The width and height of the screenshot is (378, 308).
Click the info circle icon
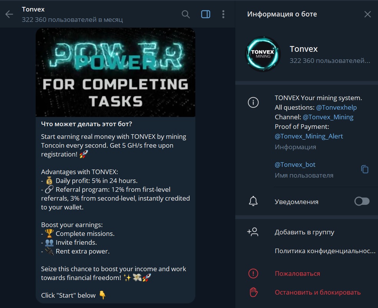click(x=253, y=102)
